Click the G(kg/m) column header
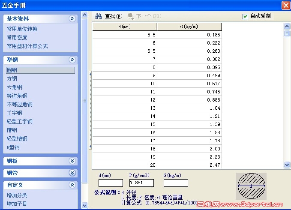This screenshot has height=210, width=291. pyautogui.click(x=189, y=27)
